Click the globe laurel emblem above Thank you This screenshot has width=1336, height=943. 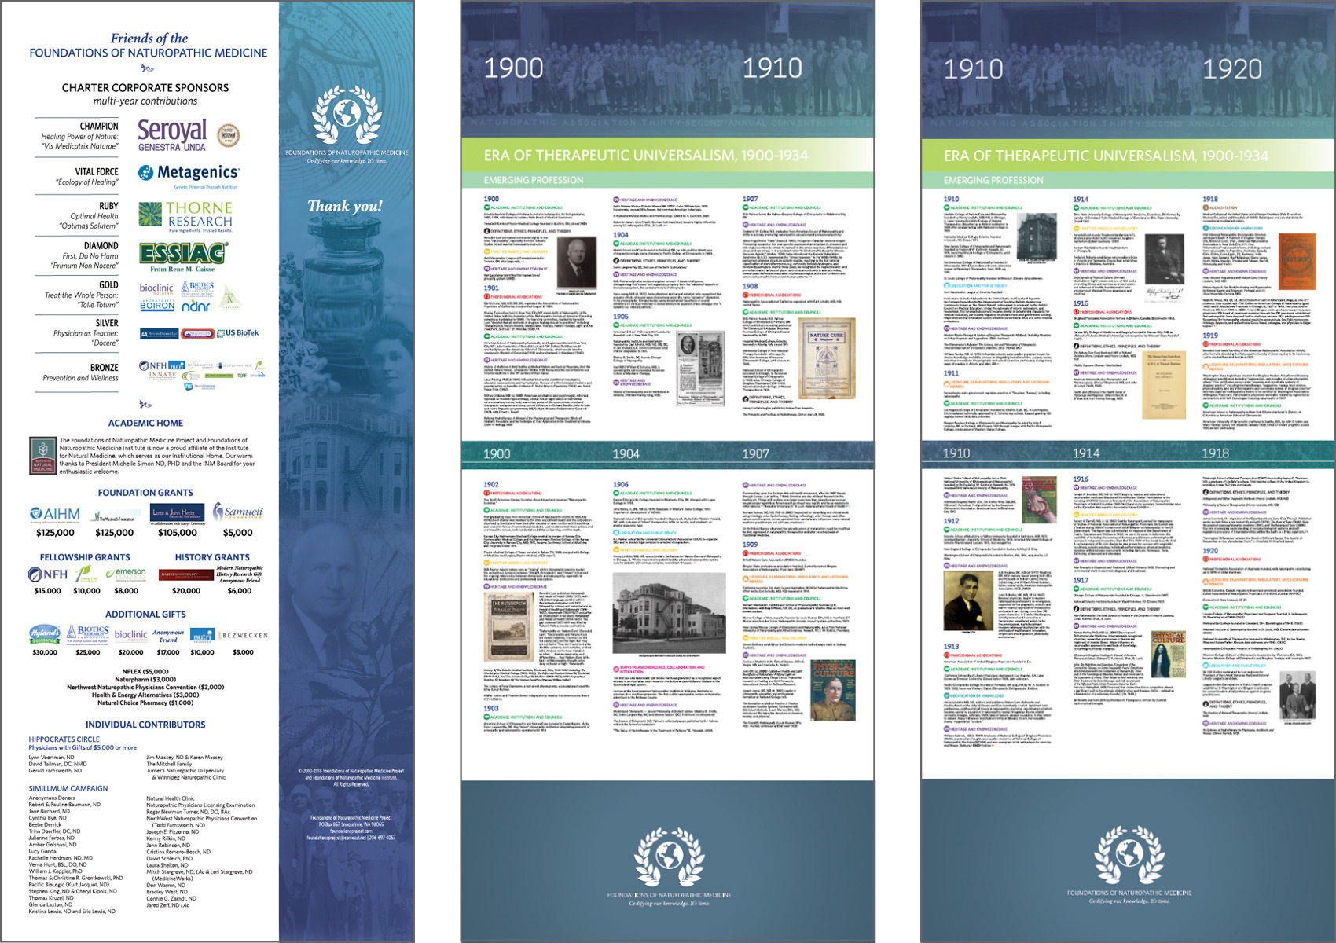[x=346, y=115]
